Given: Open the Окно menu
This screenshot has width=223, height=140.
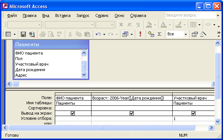Looking at the screenshot, I should click(119, 15).
